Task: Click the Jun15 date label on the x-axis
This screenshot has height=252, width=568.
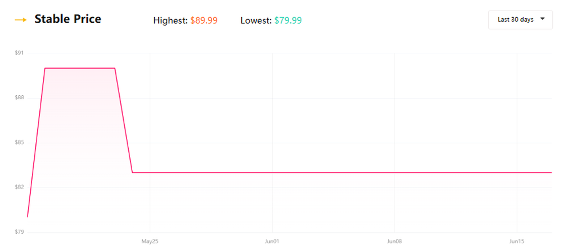Action: click(x=517, y=241)
